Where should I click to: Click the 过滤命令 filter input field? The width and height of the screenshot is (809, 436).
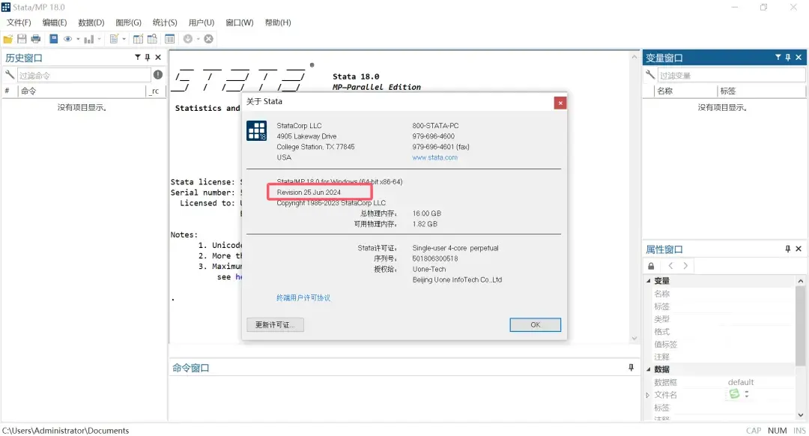(84, 76)
